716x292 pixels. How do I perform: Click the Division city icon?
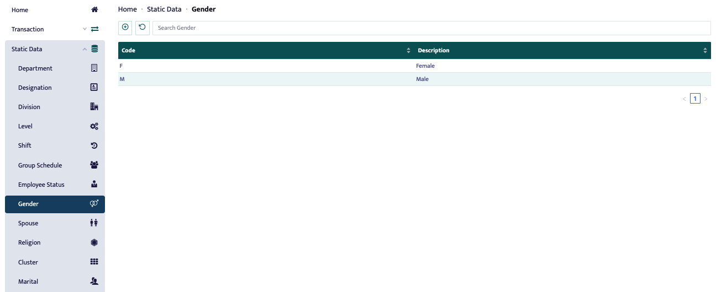(x=94, y=107)
